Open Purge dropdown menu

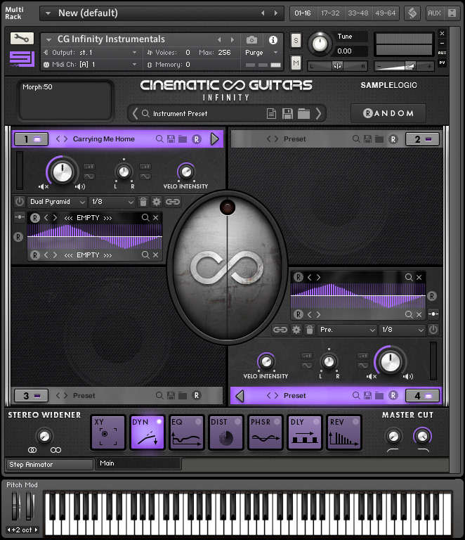tap(261, 53)
